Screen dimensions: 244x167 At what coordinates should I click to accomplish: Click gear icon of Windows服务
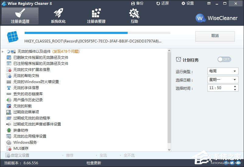click(x=9, y=142)
